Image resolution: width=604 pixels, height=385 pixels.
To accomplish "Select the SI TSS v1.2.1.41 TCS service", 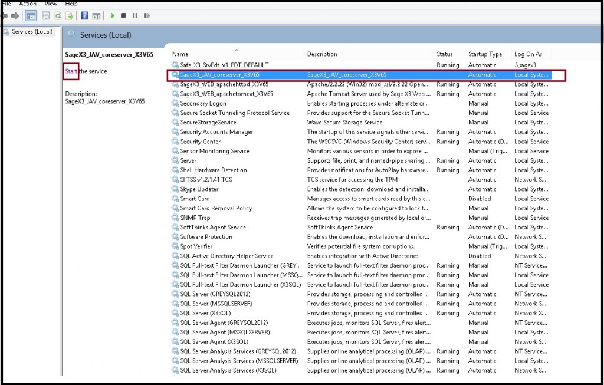I will [206, 179].
